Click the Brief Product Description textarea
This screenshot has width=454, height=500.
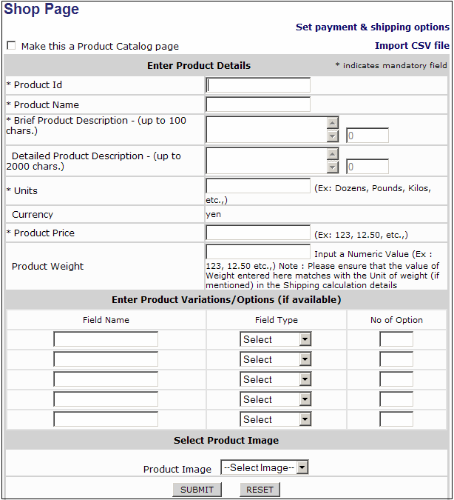click(x=266, y=129)
